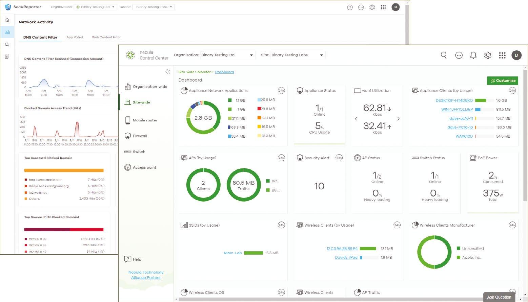Toggle 24h period on Appliance Network Applications
The width and height of the screenshot is (528, 302).
[281, 90]
